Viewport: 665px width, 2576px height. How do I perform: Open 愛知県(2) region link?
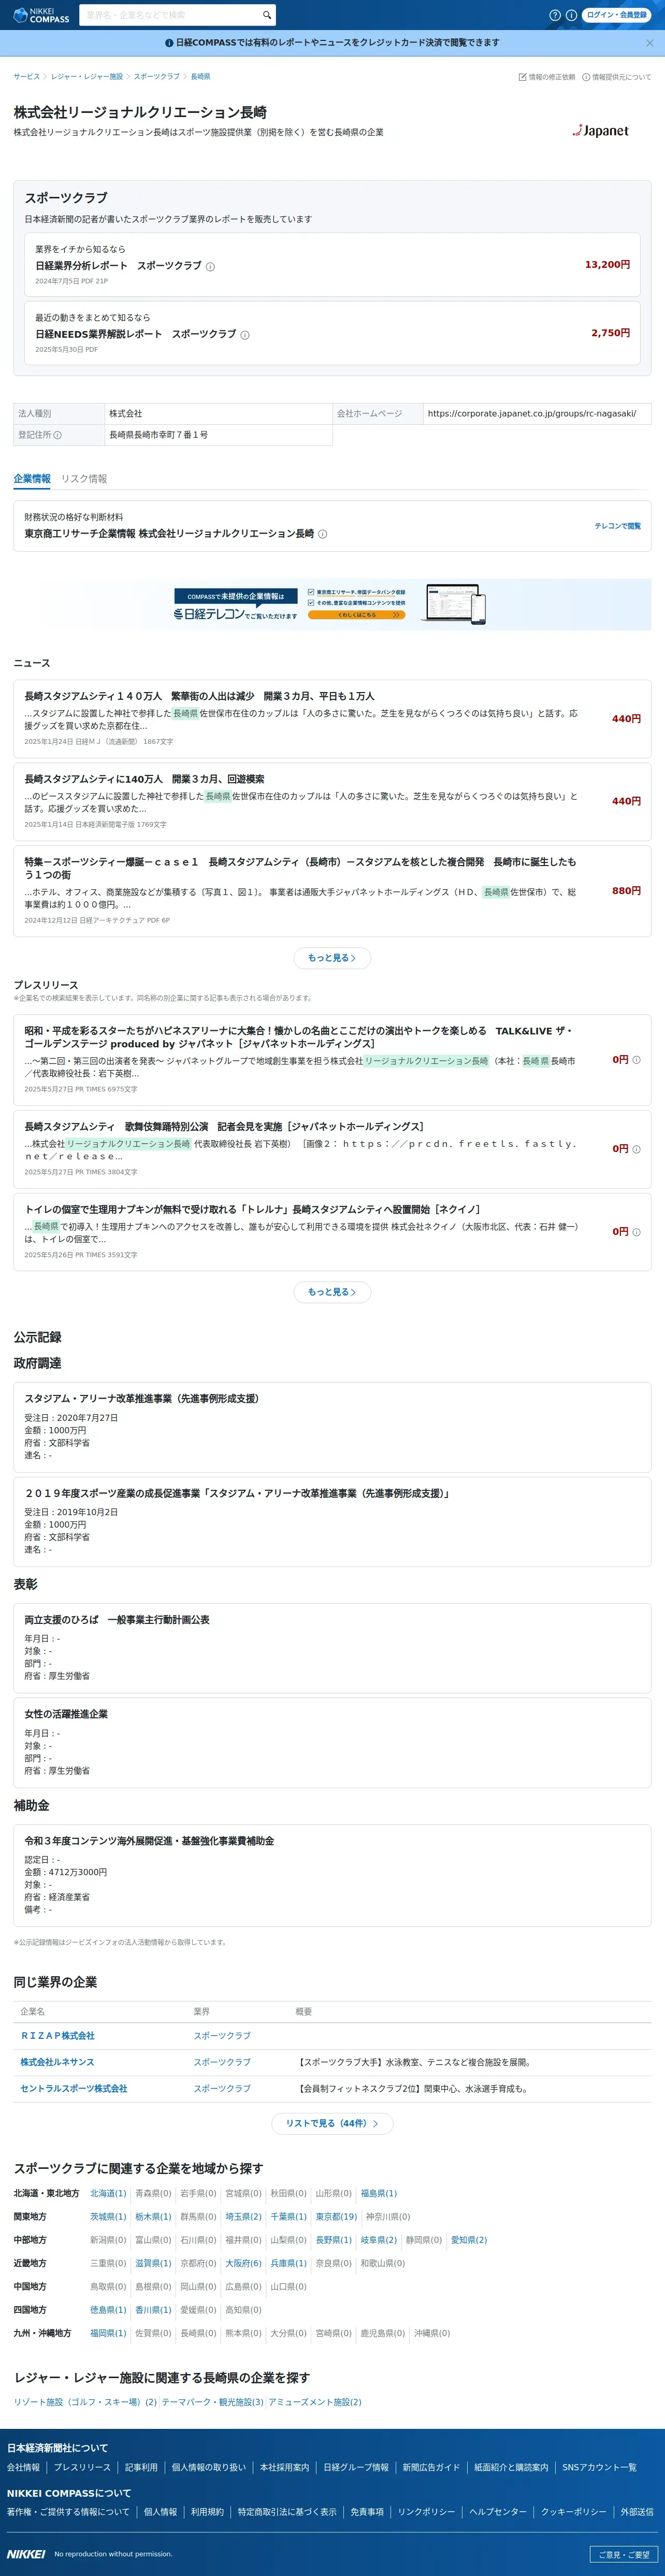tap(469, 2240)
